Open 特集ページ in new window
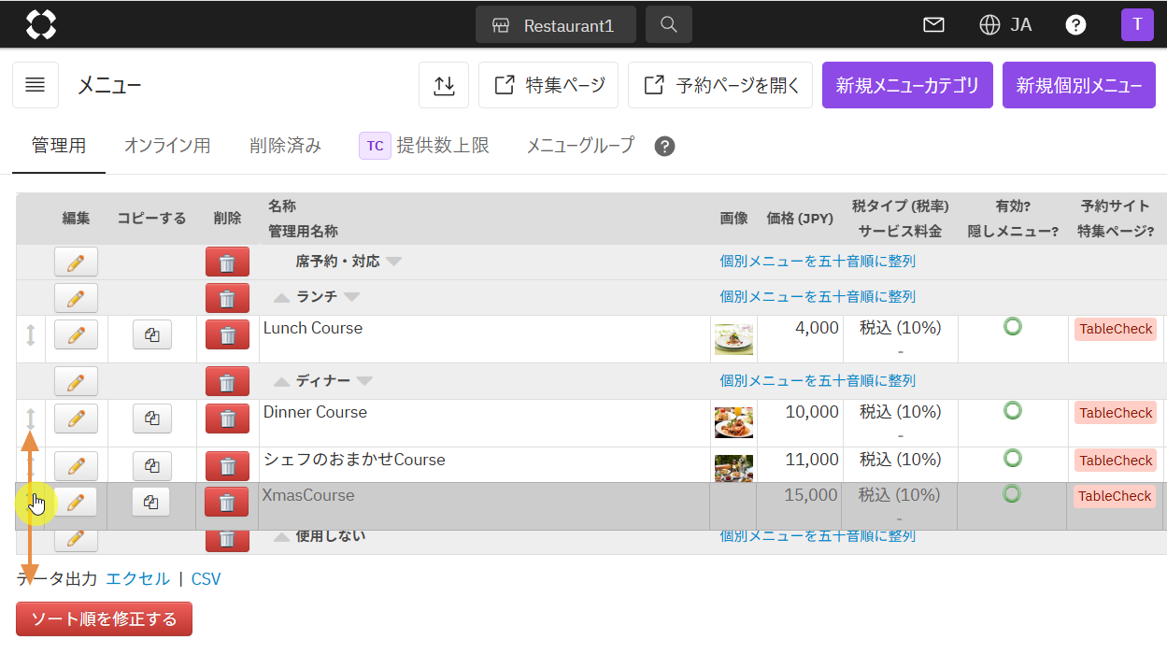1167x653 pixels. 548,86
